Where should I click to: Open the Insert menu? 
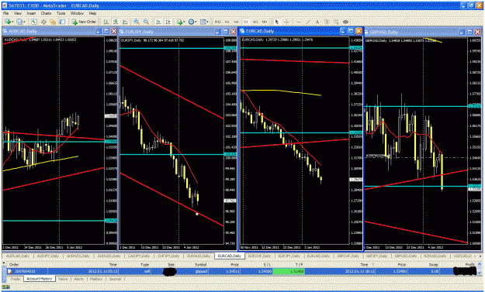31,13
